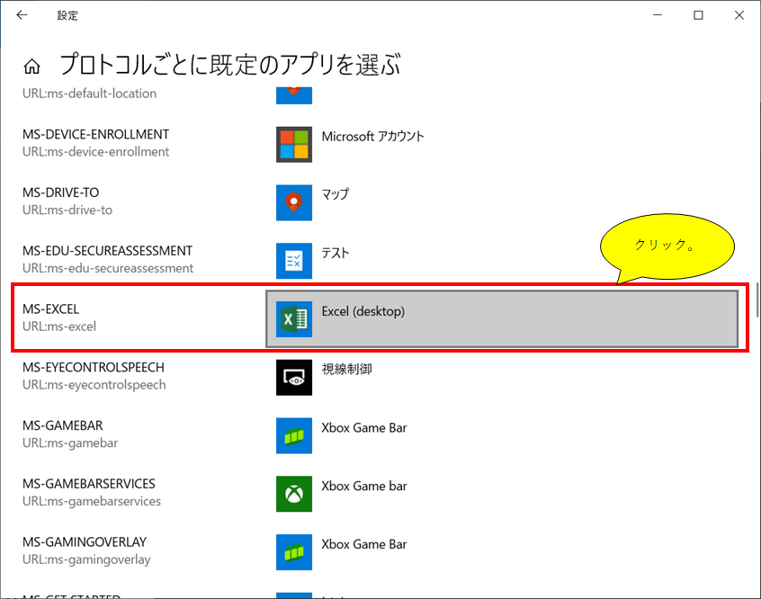Select the Microsoft アカウント app label
This screenshot has height=599, width=761.
click(372, 137)
